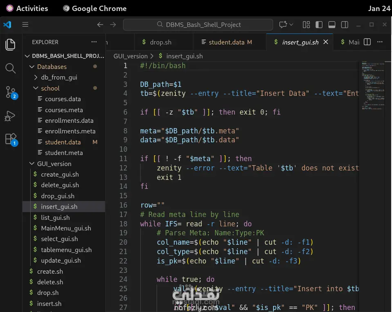The height and width of the screenshot is (312, 392).
Task: Collapse the GUI_version folder
Action: point(54,164)
